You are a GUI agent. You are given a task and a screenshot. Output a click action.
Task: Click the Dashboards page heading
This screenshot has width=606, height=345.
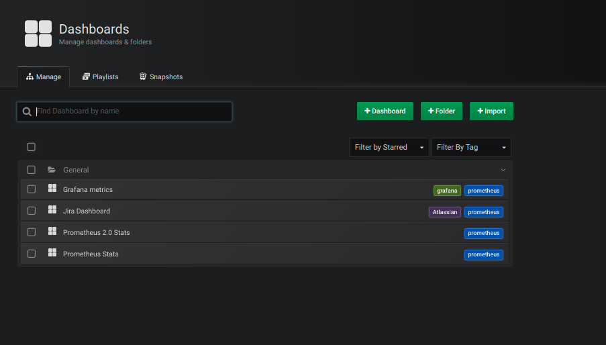point(94,29)
